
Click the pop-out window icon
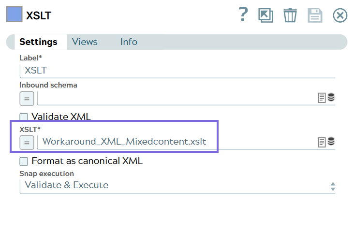[x=265, y=15]
